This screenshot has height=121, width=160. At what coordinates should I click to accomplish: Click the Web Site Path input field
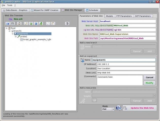[128, 38]
